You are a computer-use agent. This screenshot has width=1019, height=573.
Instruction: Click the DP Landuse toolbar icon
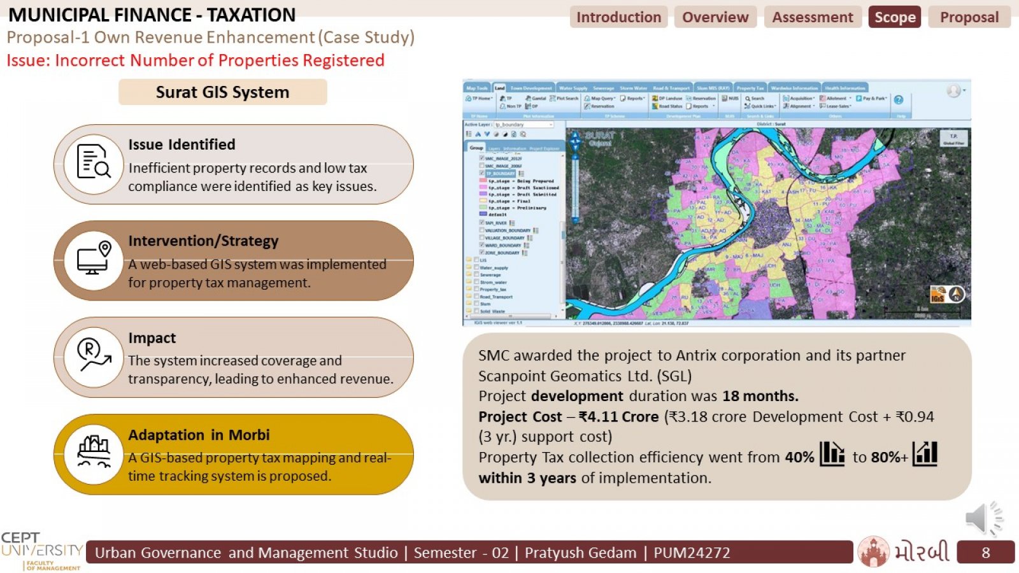click(667, 99)
